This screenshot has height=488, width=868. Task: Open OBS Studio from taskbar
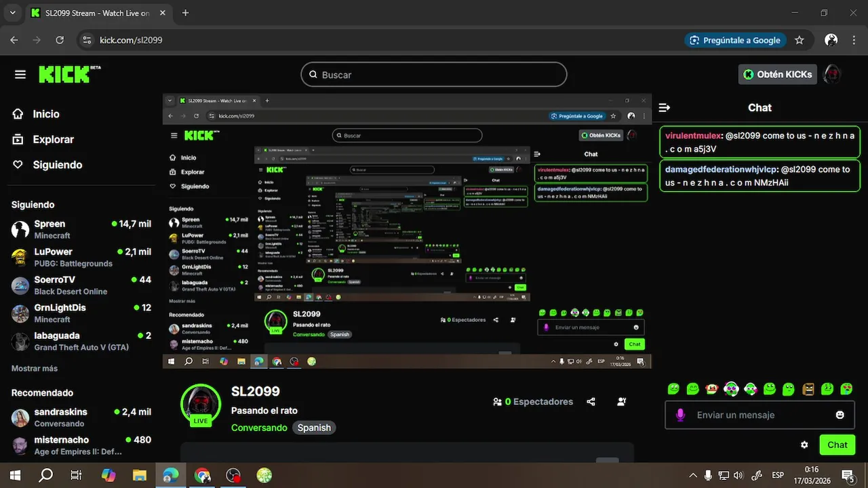click(x=233, y=475)
